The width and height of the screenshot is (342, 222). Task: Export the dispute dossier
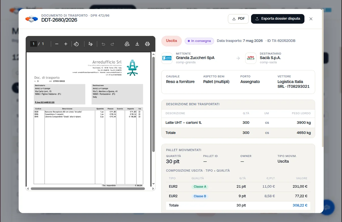pyautogui.click(x=278, y=19)
